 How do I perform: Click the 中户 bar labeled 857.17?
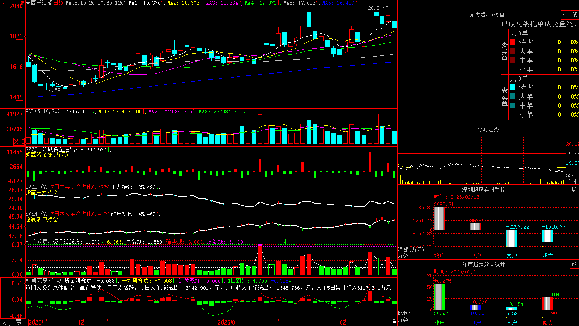click(476, 226)
